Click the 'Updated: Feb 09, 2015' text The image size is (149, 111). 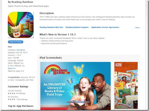(18, 52)
